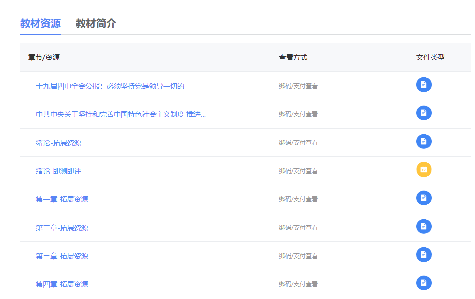Click 绑码/支付查看 in 第三章-拓展资源 row

(298, 256)
